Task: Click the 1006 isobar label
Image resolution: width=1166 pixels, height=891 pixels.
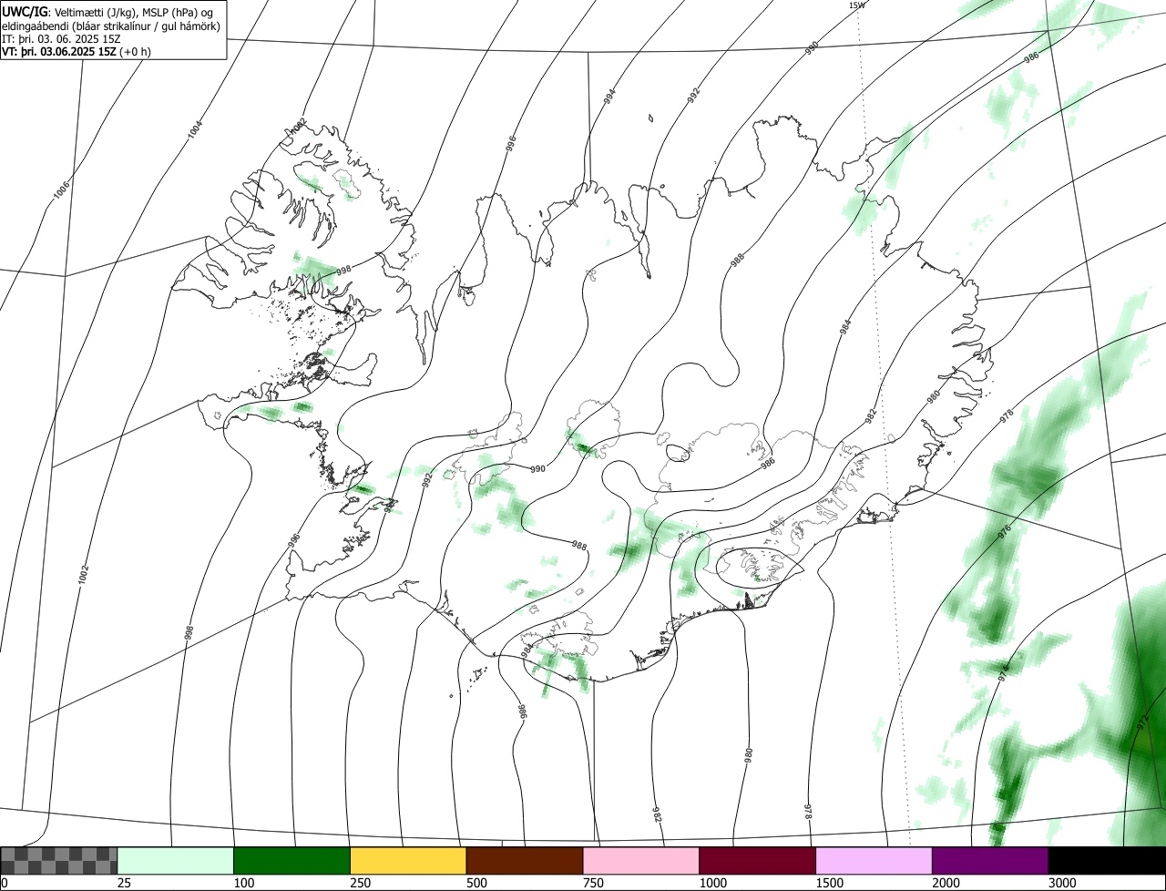Action: coord(61,189)
